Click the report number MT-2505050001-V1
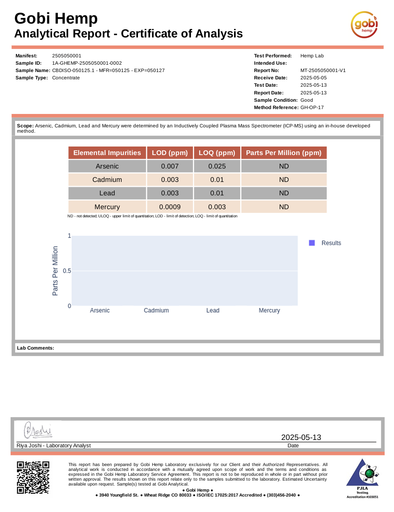The width and height of the screenshot is (394, 512). (323, 70)
